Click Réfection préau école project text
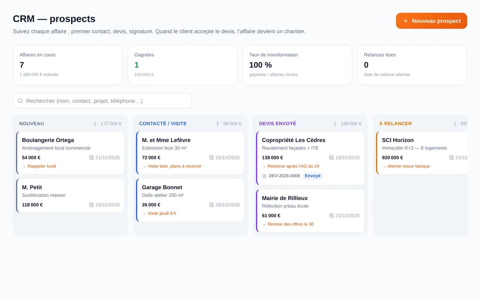 [x=285, y=206]
